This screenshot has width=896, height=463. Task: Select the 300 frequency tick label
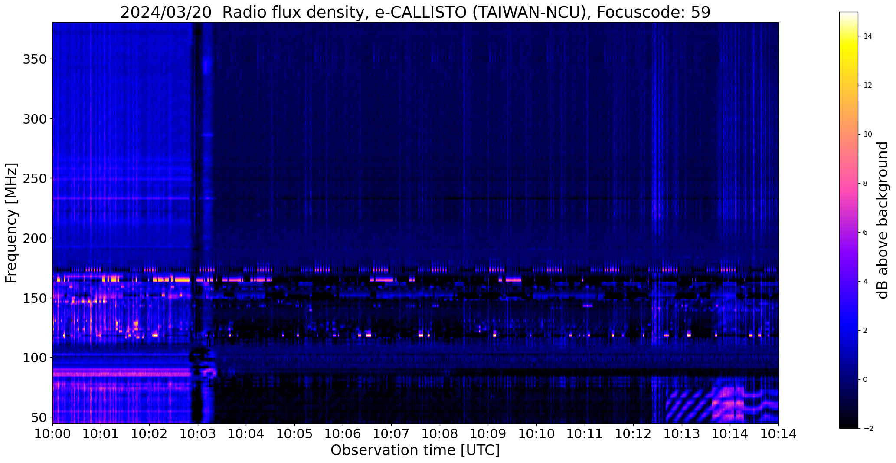pyautogui.click(x=35, y=118)
